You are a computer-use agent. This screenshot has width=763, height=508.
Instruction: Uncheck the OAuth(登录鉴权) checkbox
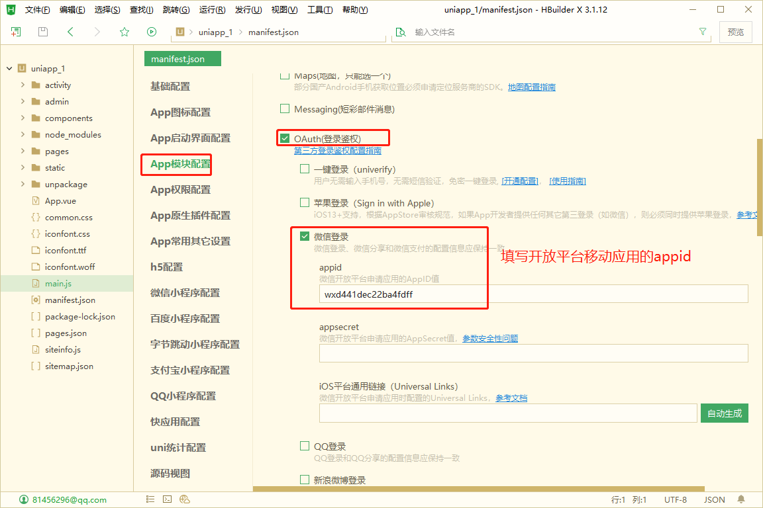coord(285,138)
